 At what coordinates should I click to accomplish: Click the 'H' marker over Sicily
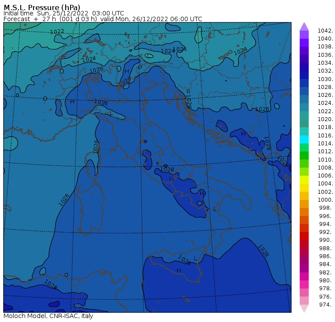tap(179, 270)
